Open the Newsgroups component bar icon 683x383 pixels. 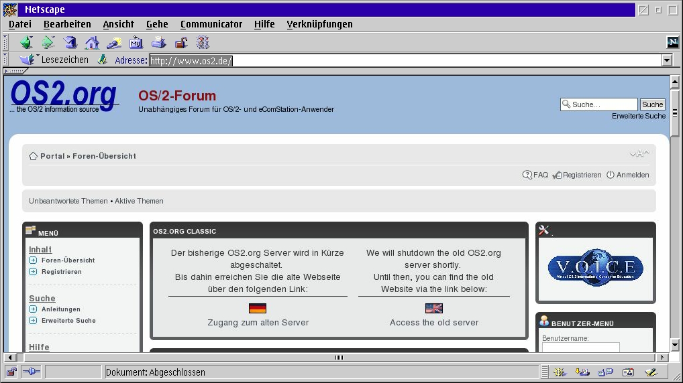tap(605, 372)
